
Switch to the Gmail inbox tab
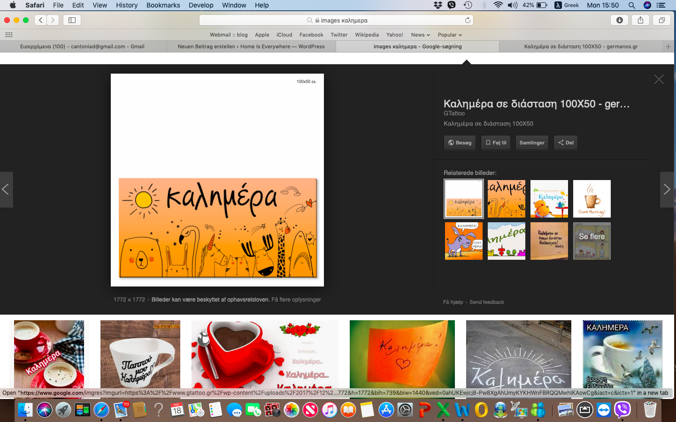(83, 46)
